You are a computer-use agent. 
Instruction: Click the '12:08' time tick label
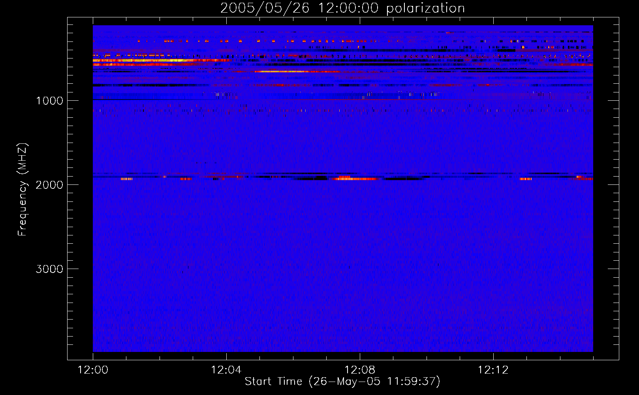[360, 370]
